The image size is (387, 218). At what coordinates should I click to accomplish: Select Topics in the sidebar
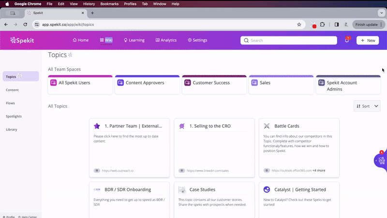click(21, 77)
